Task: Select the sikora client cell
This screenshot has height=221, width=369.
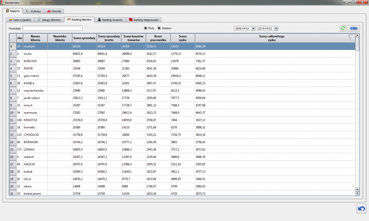Action: pyautogui.click(x=35, y=186)
